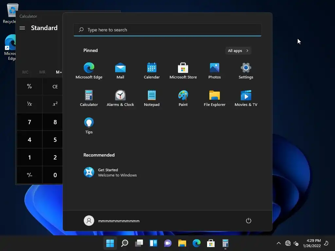Image resolution: width=335 pixels, height=251 pixels.
Task: Open network status in system tray
Action: [288, 243]
